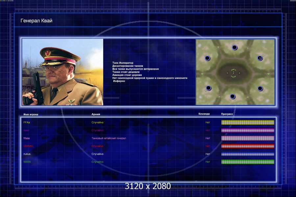The width and height of the screenshot is (296, 197).
Task: Click the map preview's central crater
Action: point(234,72)
